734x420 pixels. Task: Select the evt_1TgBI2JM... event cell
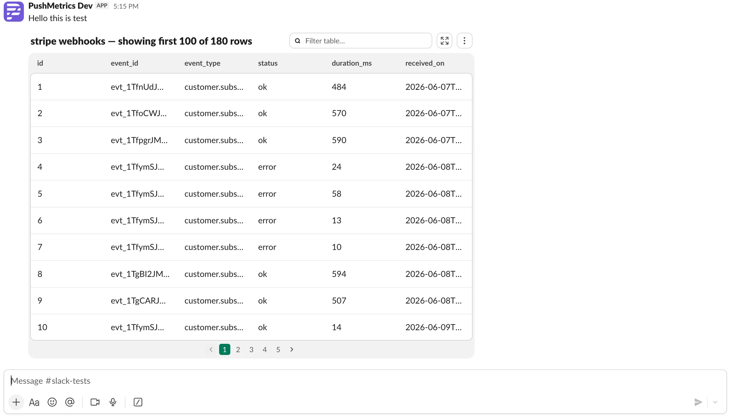coord(140,274)
